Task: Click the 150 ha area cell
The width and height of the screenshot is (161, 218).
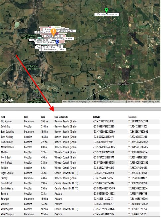Action: click(44, 199)
